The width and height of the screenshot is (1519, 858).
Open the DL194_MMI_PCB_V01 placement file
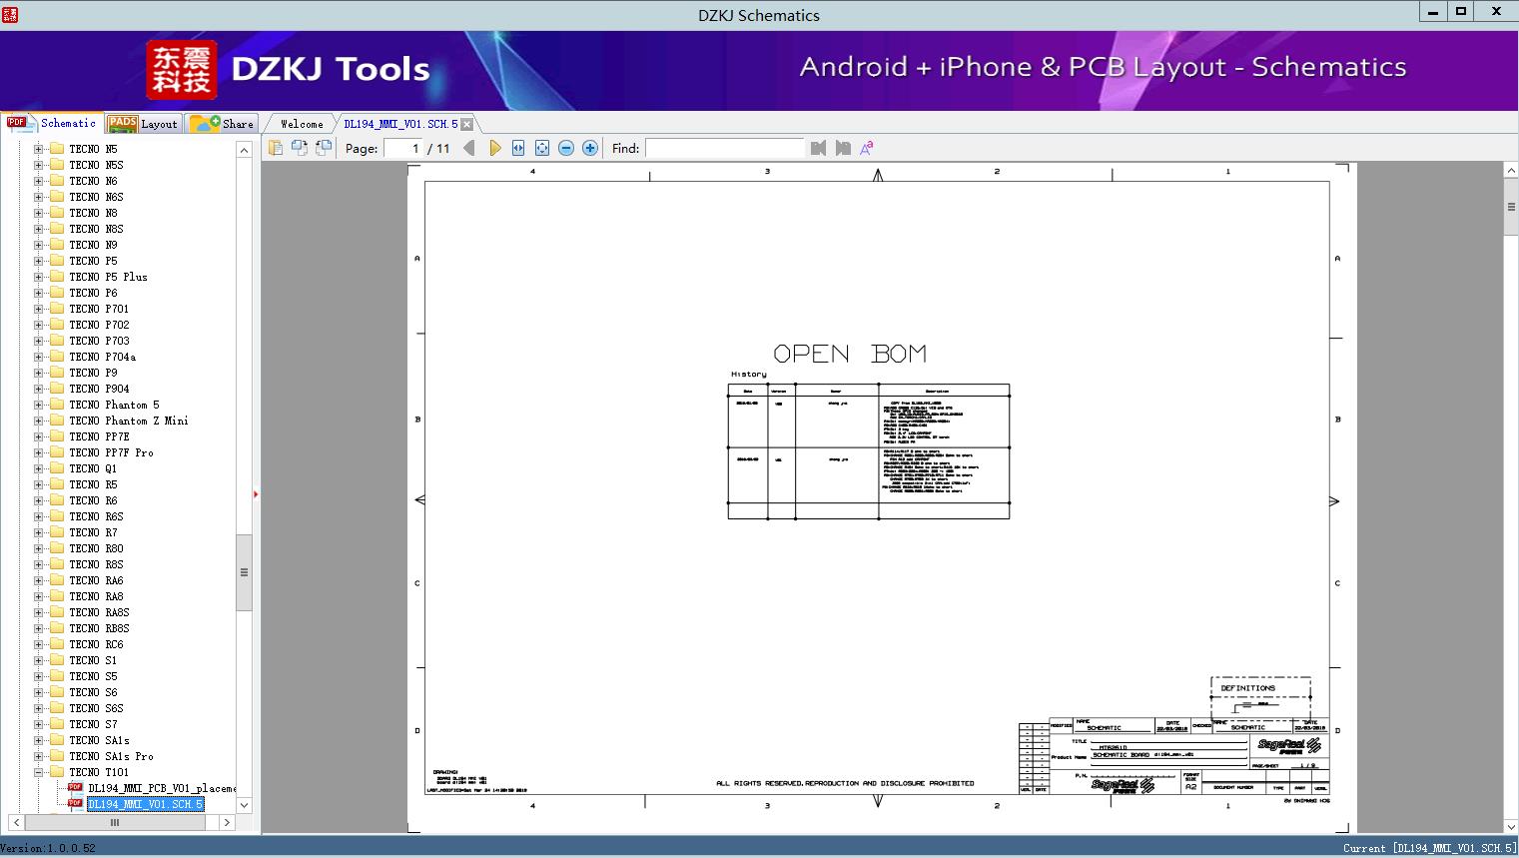point(162,788)
